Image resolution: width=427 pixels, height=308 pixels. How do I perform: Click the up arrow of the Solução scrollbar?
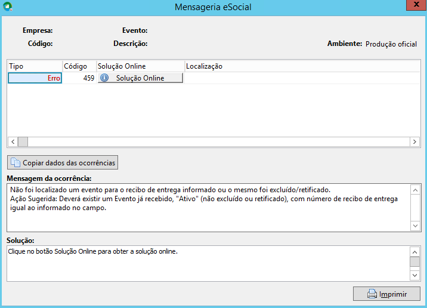pos(414,252)
